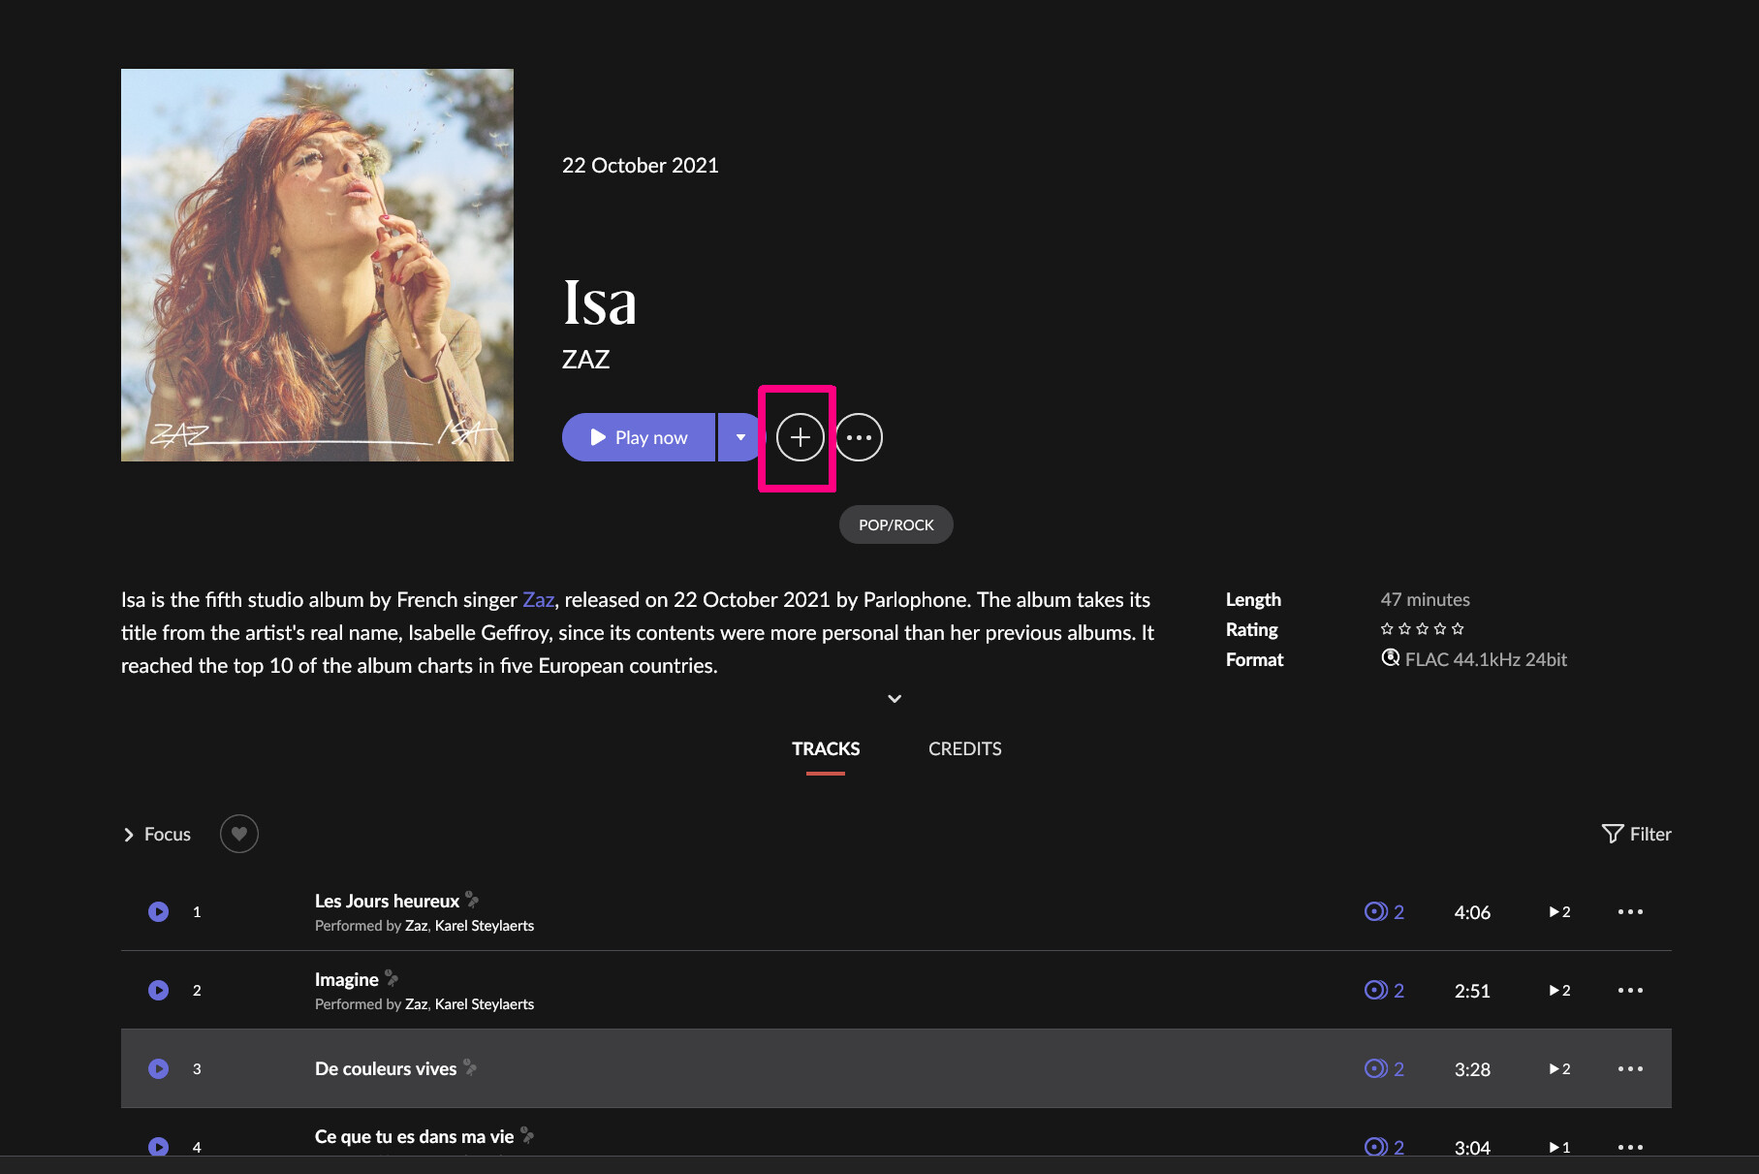Toggle the heart favorites filter
This screenshot has width=1759, height=1174.
click(x=239, y=834)
